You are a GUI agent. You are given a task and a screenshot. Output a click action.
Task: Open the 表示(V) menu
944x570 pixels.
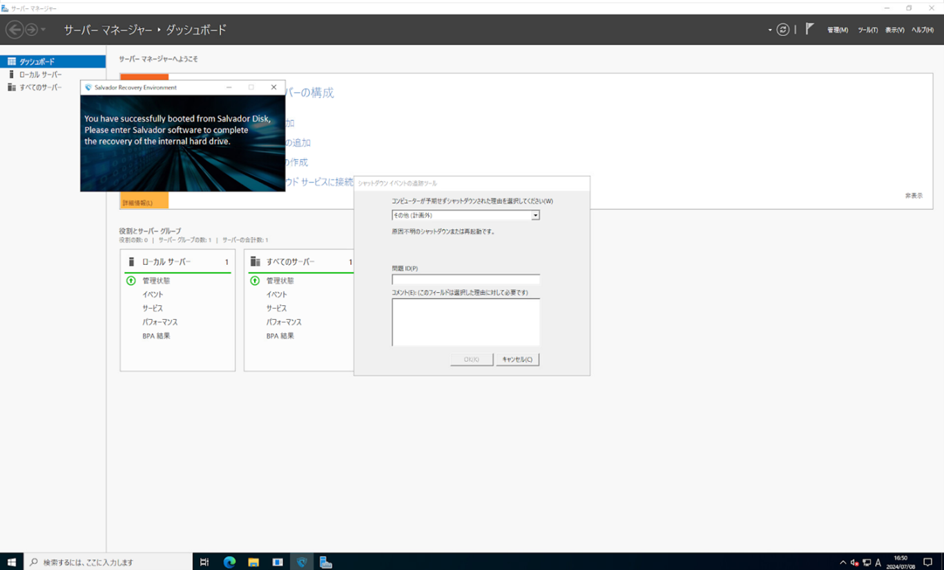point(894,30)
